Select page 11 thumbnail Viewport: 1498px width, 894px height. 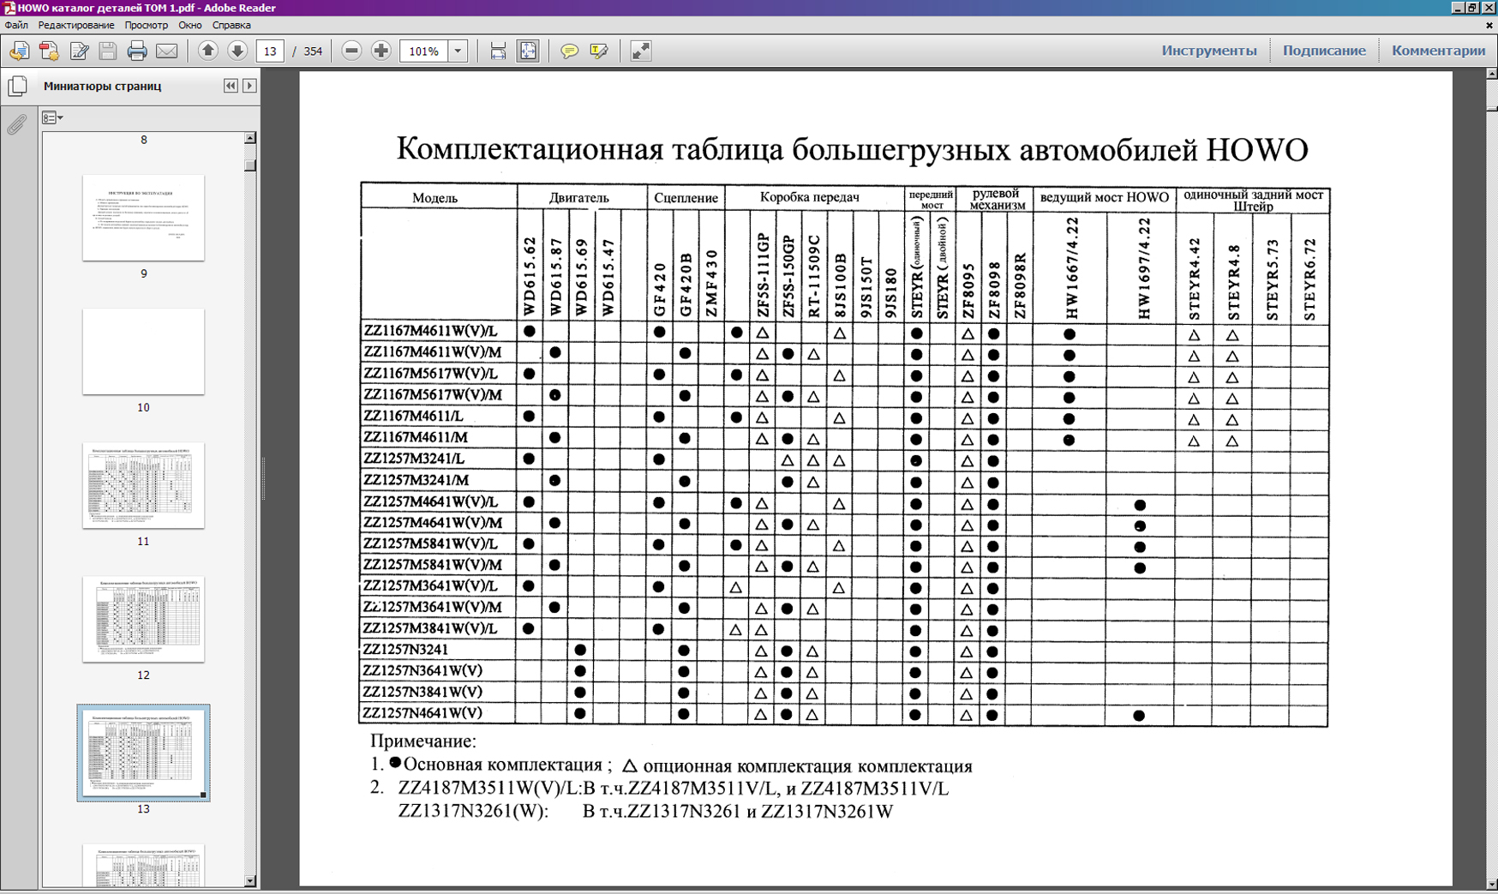click(143, 485)
